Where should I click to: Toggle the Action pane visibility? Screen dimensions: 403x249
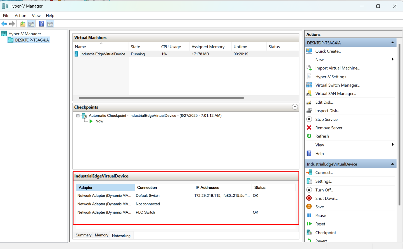pyautogui.click(x=50, y=24)
